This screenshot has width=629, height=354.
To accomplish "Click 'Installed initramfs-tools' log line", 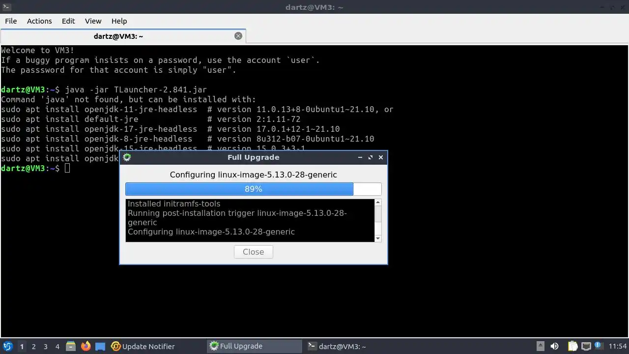I will point(174,204).
